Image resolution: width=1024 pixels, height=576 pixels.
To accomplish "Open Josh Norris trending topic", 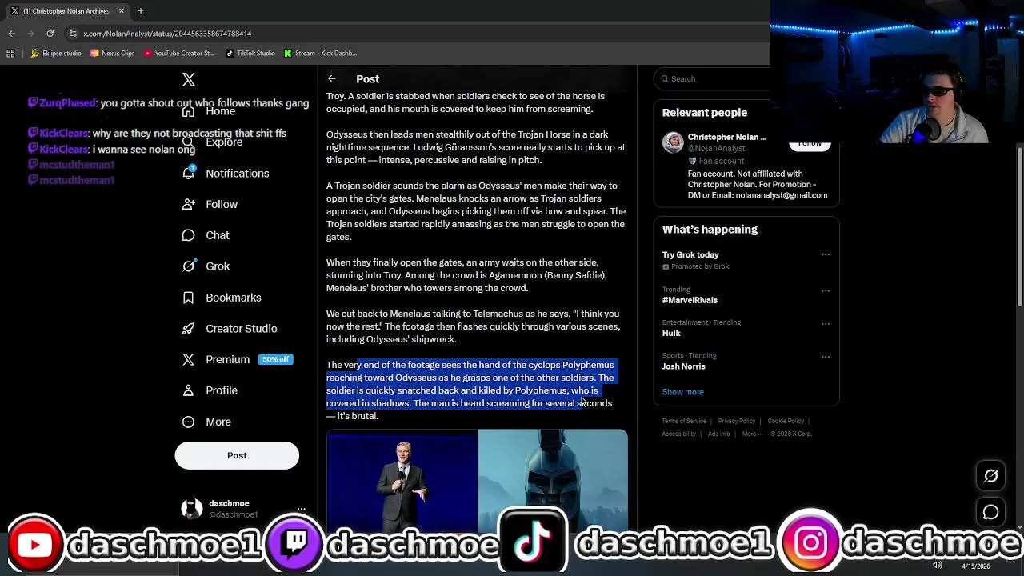I will click(x=684, y=366).
